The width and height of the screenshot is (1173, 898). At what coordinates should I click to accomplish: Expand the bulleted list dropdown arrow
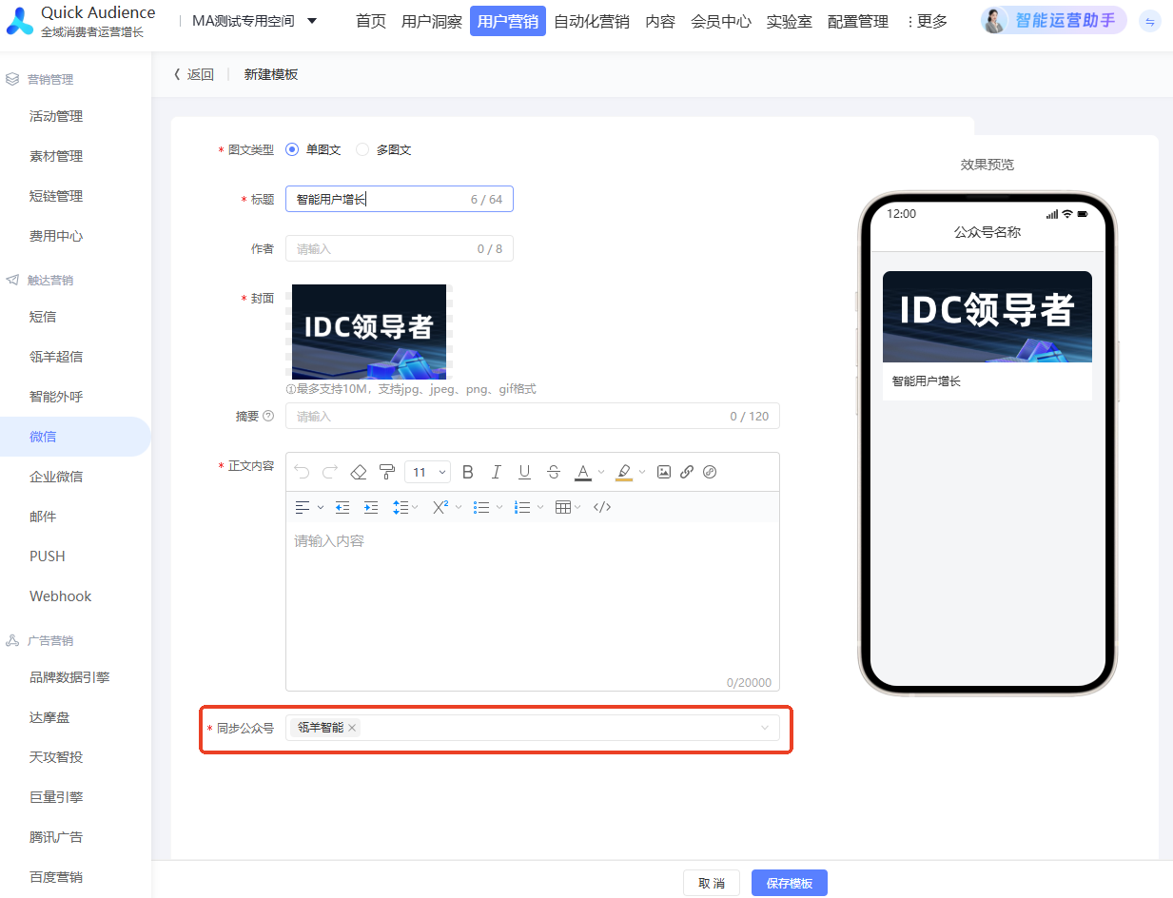point(499,507)
